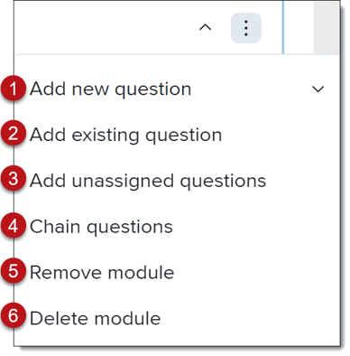Click the red number 2 callout badge
This screenshot has height=356, width=350.
(13, 133)
